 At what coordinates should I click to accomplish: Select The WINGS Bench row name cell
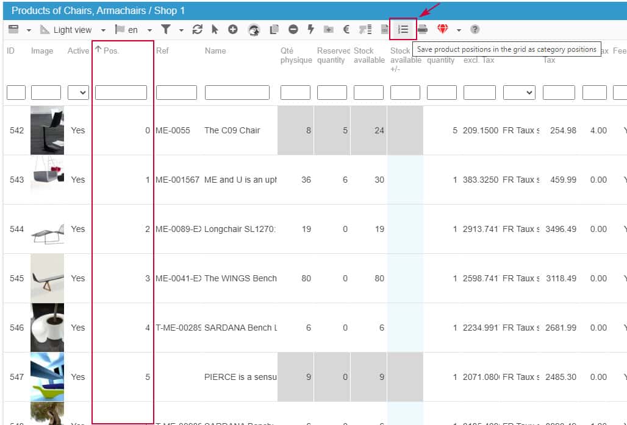point(240,278)
